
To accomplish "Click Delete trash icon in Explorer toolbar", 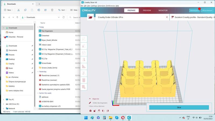I will point(52,10).
